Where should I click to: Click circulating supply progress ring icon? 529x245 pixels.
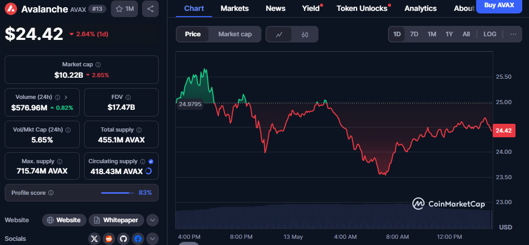pos(148,171)
